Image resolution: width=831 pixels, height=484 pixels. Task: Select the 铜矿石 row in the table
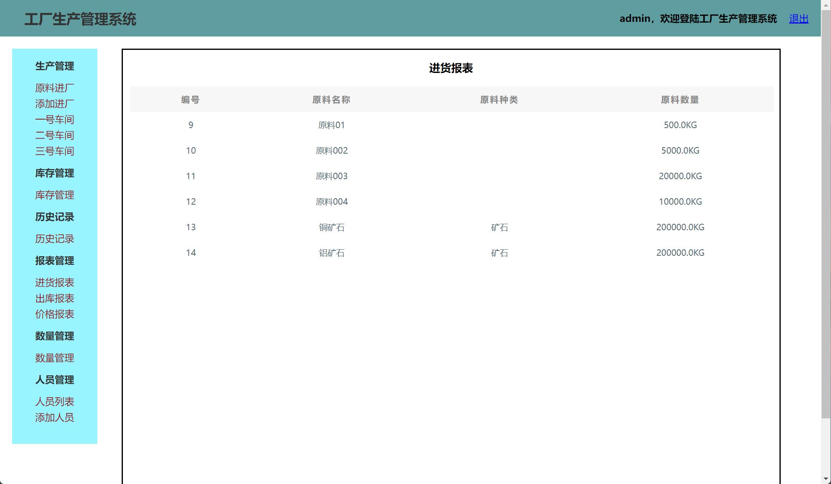pos(332,227)
